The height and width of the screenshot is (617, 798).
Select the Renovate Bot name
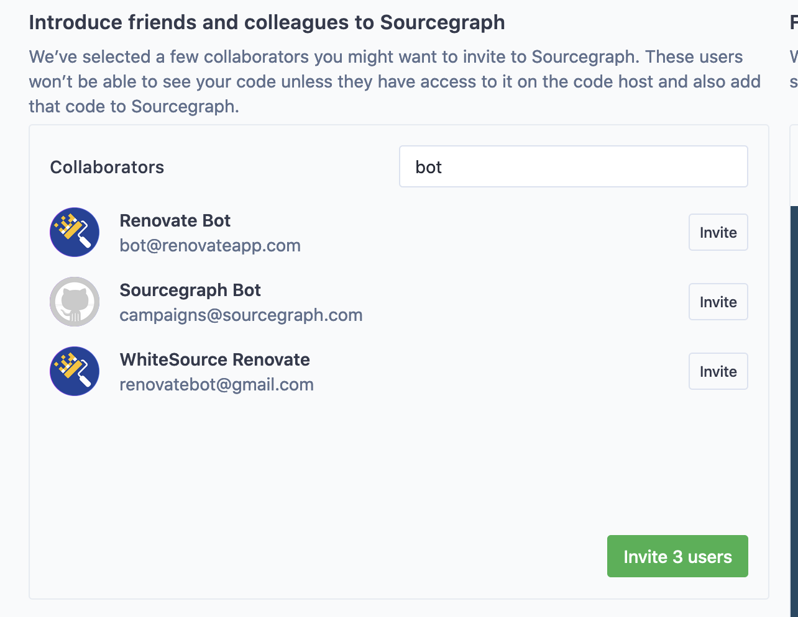pyautogui.click(x=175, y=220)
